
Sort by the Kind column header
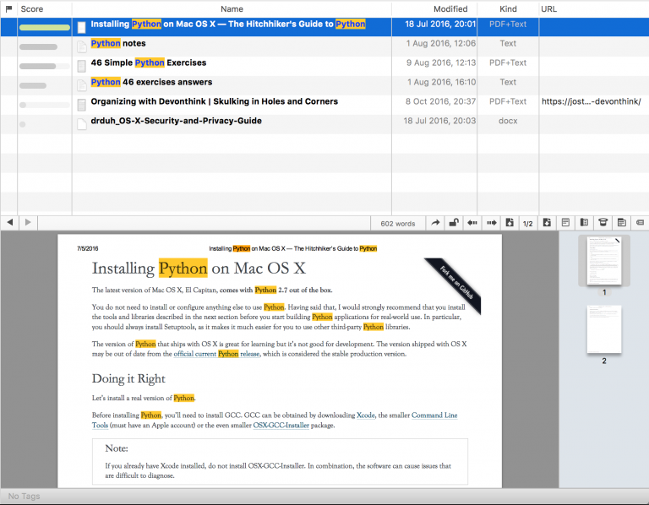coord(508,9)
